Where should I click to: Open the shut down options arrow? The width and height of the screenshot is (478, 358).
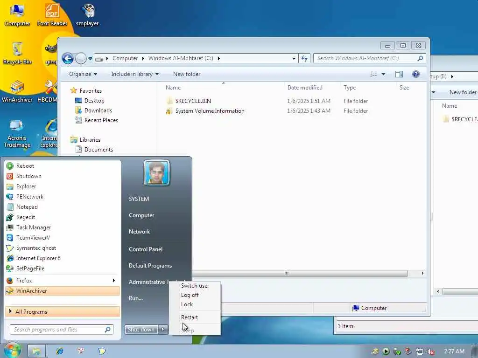coord(163,330)
